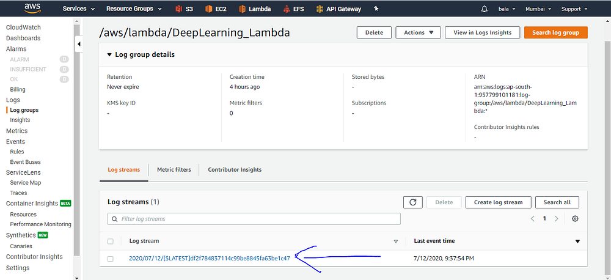Open Rules under Events
The width and height of the screenshot is (611, 280).
[16, 151]
